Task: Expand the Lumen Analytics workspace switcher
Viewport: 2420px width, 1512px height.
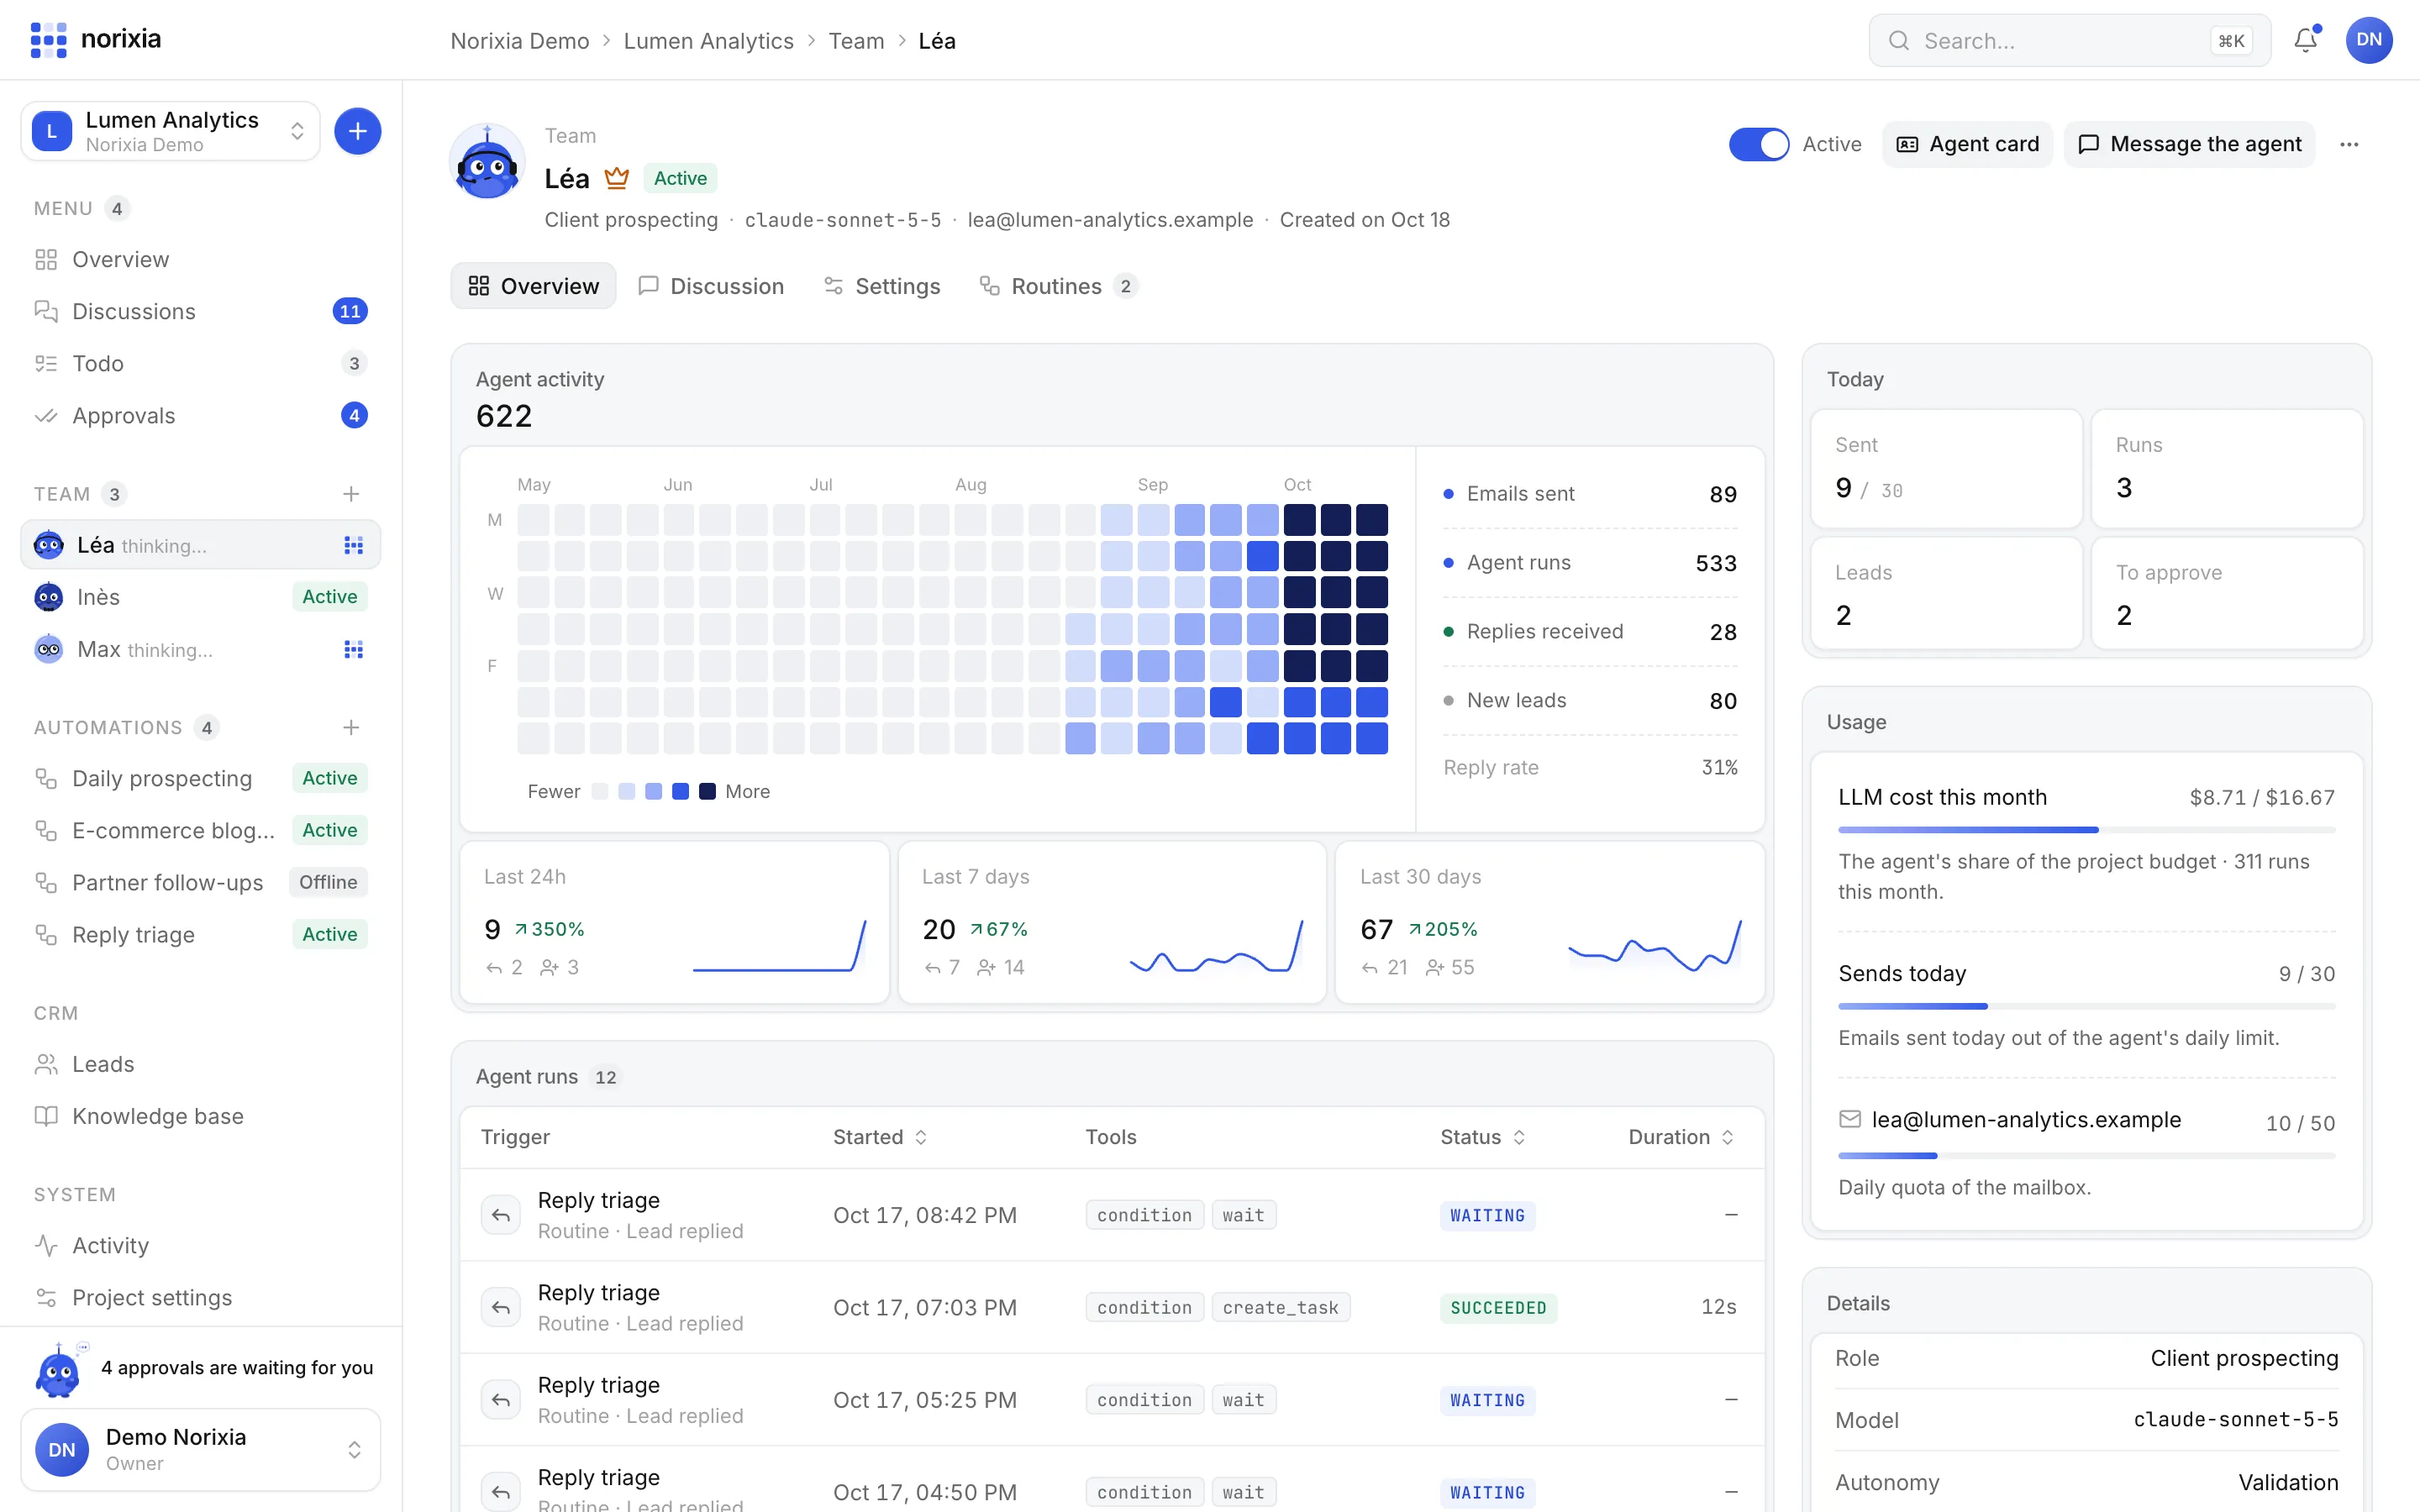Action: pos(170,131)
